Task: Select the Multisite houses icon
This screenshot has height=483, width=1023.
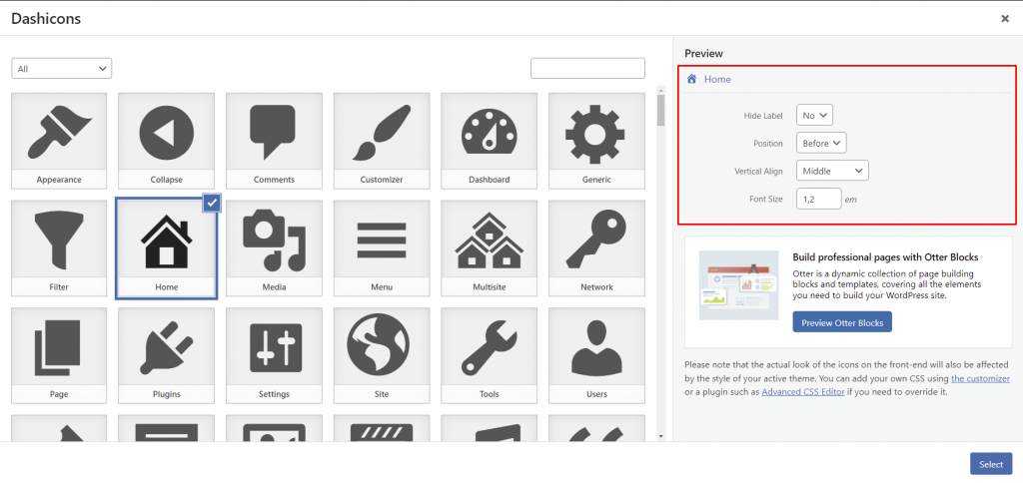Action: coord(490,247)
